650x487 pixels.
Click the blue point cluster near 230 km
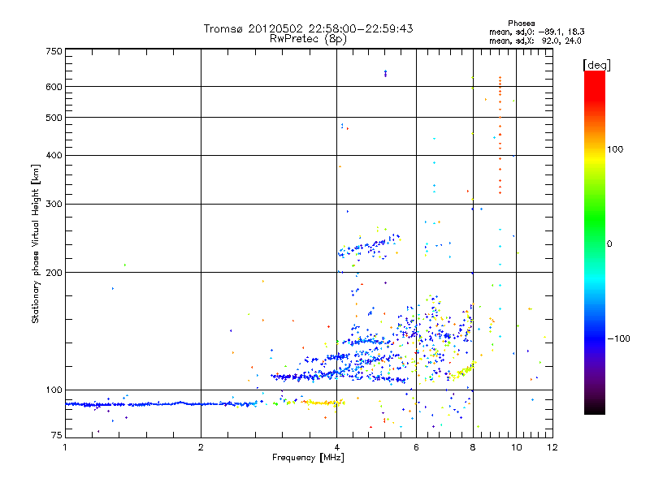[369, 247]
